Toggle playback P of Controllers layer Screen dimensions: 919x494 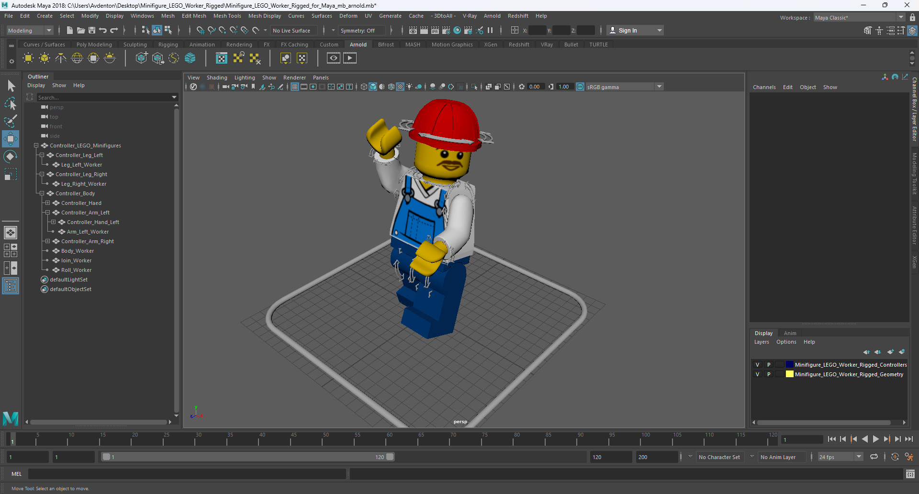pyautogui.click(x=769, y=365)
